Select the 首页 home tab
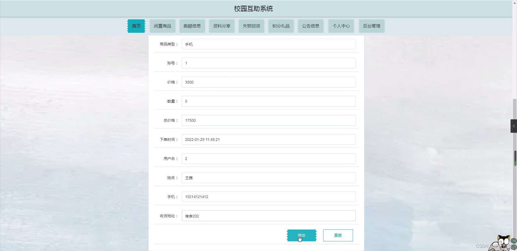Image resolution: width=517 pixels, height=251 pixels. (136, 26)
